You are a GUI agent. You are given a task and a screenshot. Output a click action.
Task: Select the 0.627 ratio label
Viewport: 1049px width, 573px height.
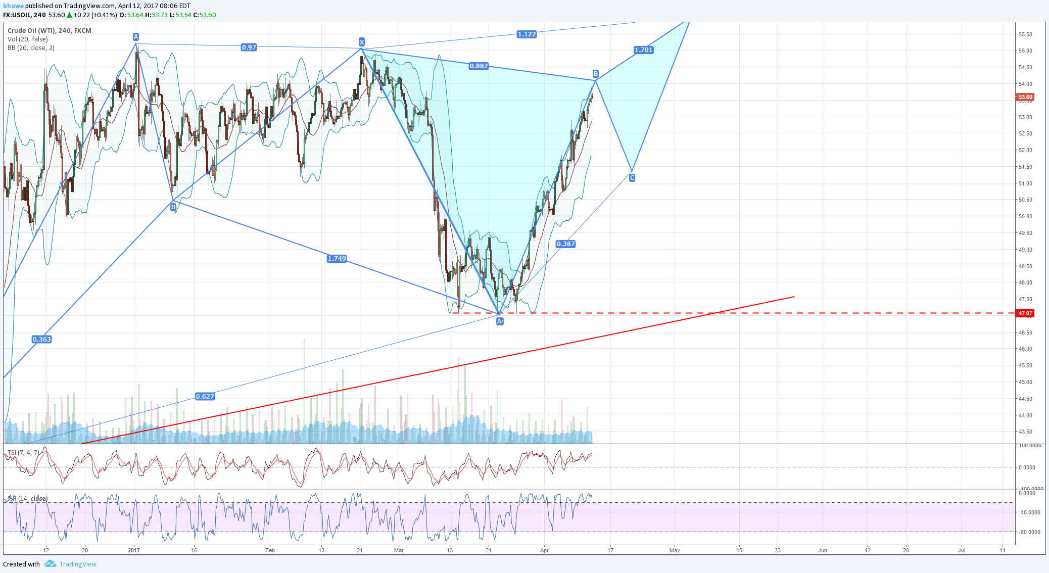205,397
